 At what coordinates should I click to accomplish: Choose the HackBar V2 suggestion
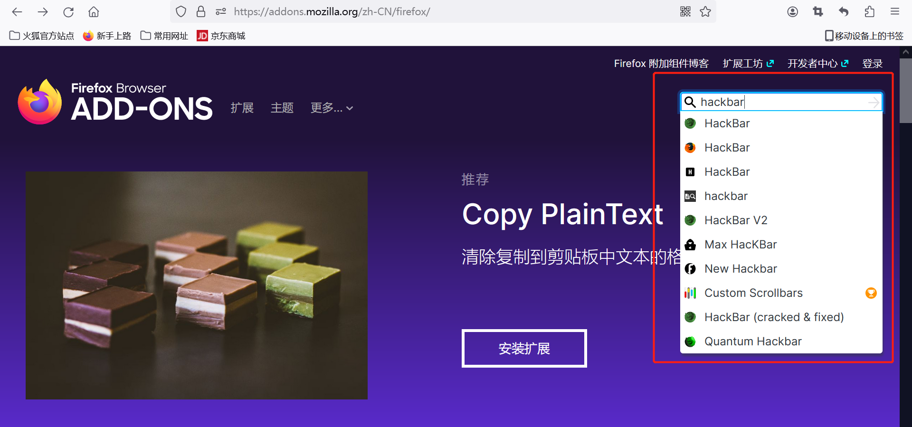781,220
